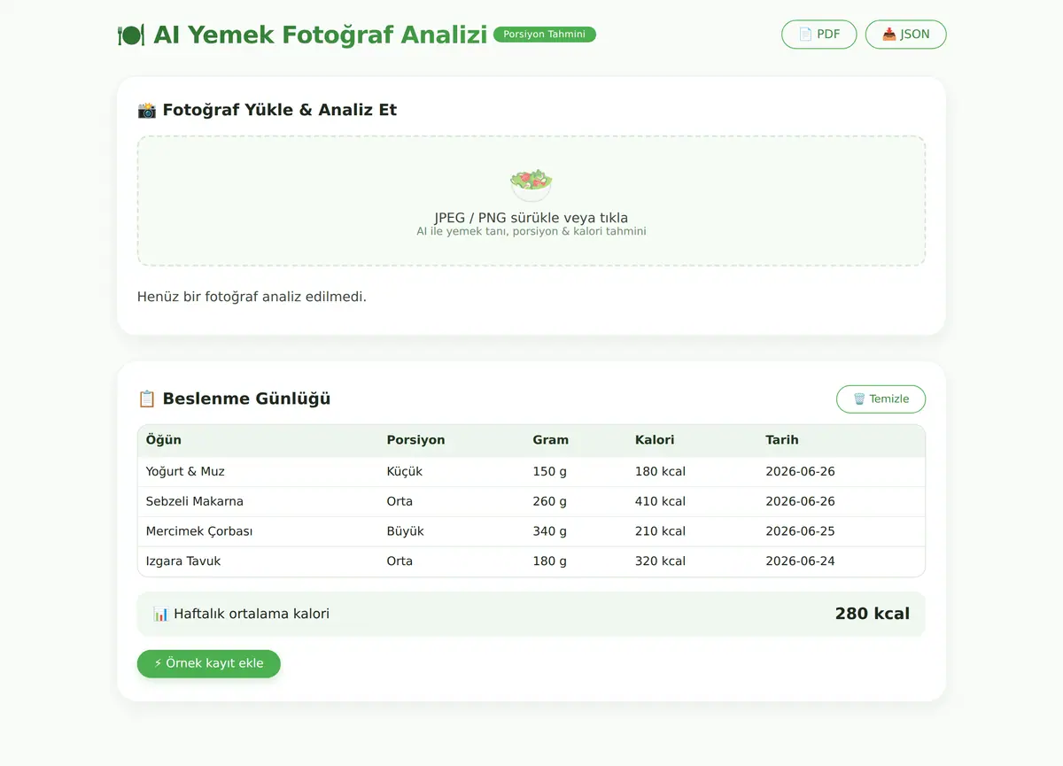Click the salad bowl upload icon
This screenshot has width=1063, height=766.
[531, 183]
